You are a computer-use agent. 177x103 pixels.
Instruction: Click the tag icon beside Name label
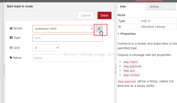coord(11,58)
